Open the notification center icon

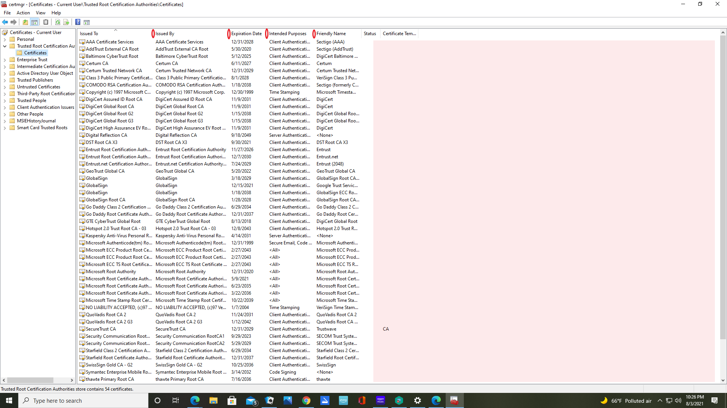coord(715,400)
